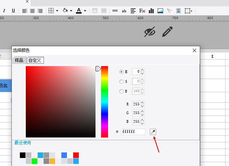Select the brightness B radio button
229x166 pixels.
point(121,91)
